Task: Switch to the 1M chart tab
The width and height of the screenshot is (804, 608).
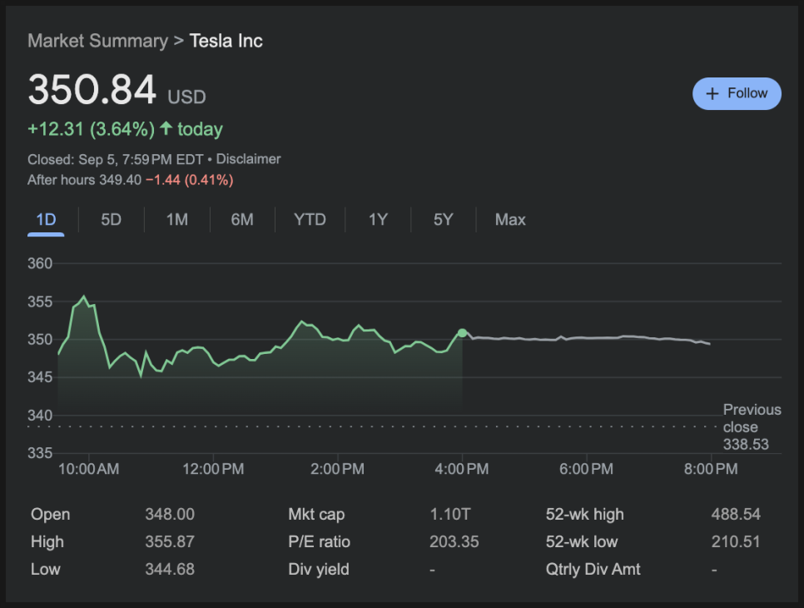Action: coord(177,220)
